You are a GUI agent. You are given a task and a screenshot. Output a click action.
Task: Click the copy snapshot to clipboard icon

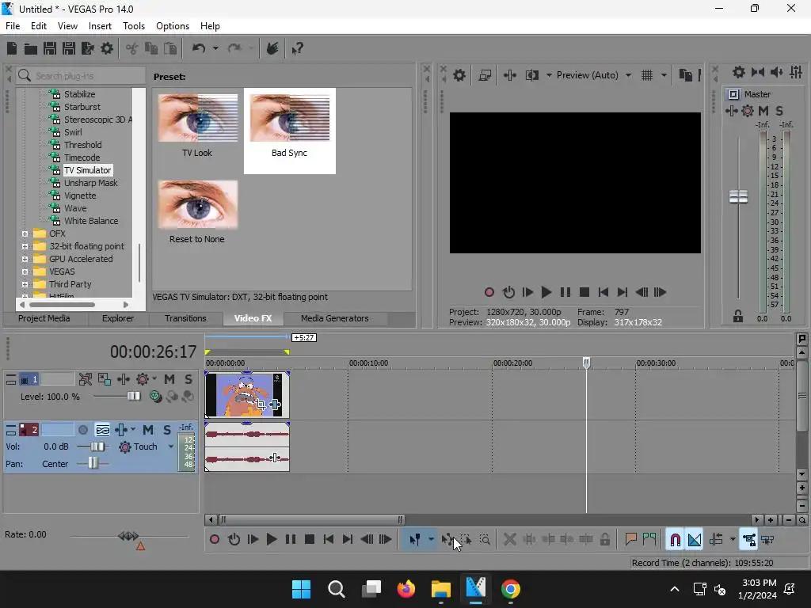coord(685,75)
